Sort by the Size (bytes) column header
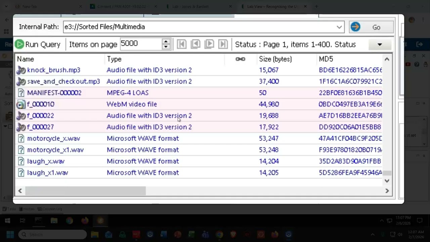 [x=275, y=59]
